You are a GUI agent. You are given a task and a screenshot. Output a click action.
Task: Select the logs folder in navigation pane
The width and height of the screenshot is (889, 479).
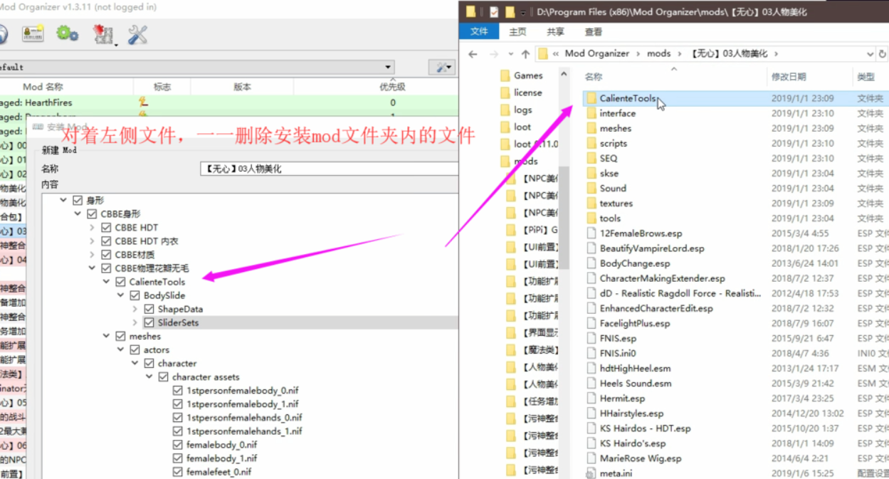pos(522,110)
